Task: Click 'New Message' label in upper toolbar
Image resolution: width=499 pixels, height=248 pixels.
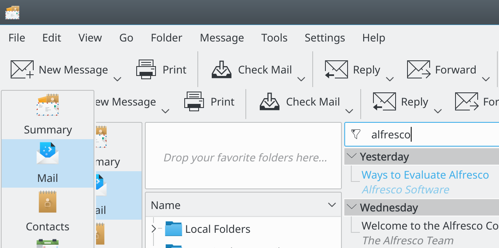Action: [73, 70]
